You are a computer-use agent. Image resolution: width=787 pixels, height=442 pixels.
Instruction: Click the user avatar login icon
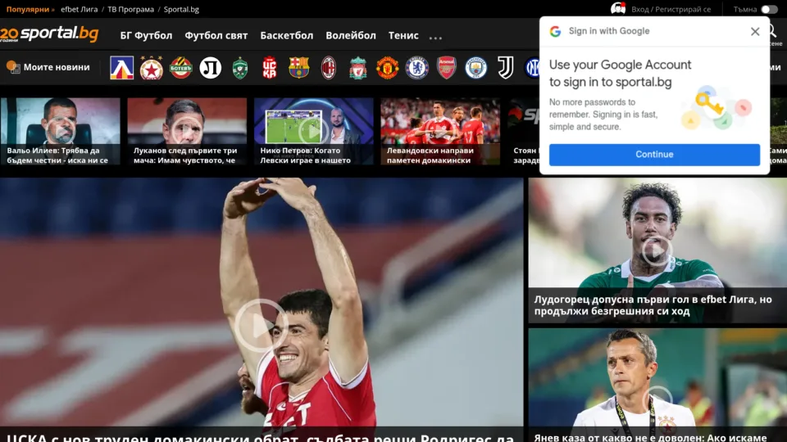tap(618, 8)
